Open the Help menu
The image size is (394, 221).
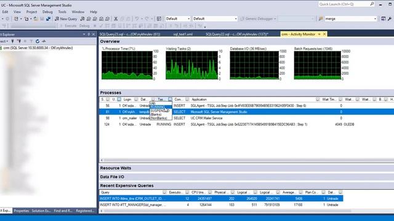coord(94,12)
